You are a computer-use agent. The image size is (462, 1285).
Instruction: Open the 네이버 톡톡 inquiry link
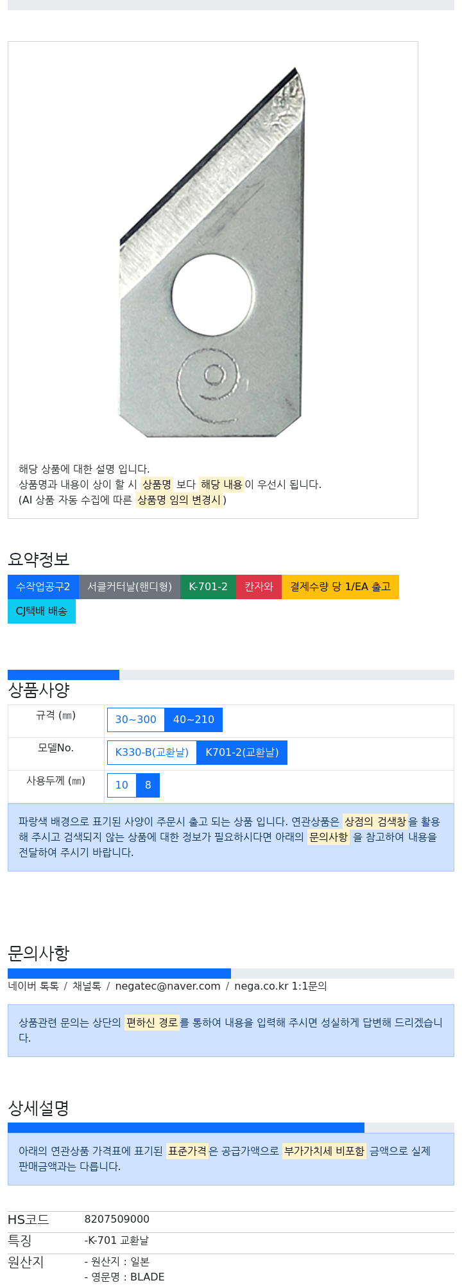[33, 986]
